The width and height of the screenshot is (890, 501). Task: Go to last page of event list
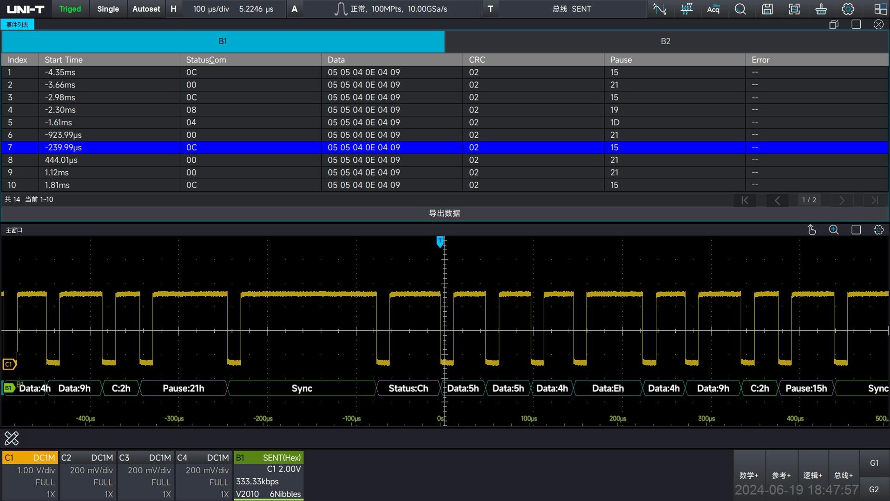click(874, 200)
